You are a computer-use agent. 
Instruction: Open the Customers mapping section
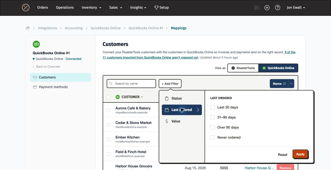click(x=60, y=77)
